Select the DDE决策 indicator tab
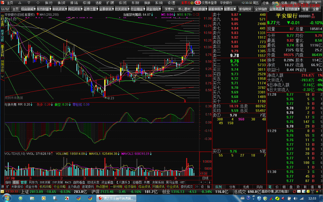The image size is (323, 202). pos(45,182)
